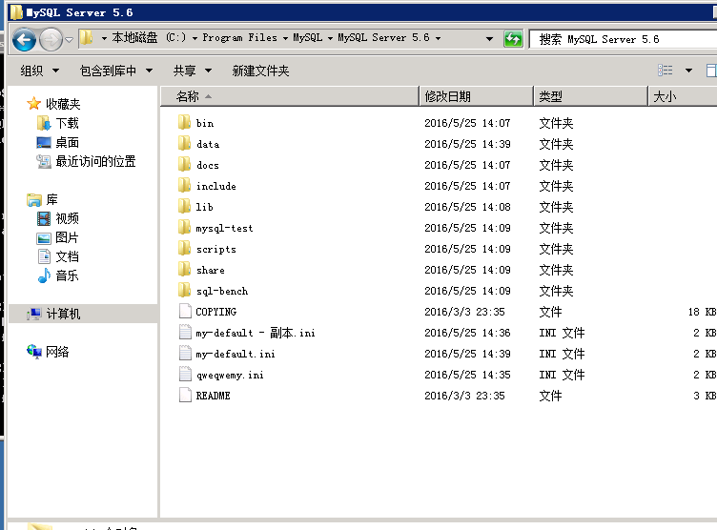
Task: Open the view options dropdown arrow
Action: tap(688, 71)
